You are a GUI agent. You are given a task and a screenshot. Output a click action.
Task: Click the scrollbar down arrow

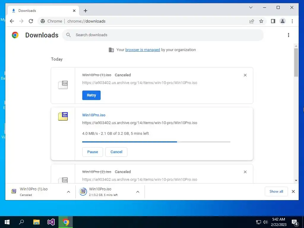pos(296,180)
